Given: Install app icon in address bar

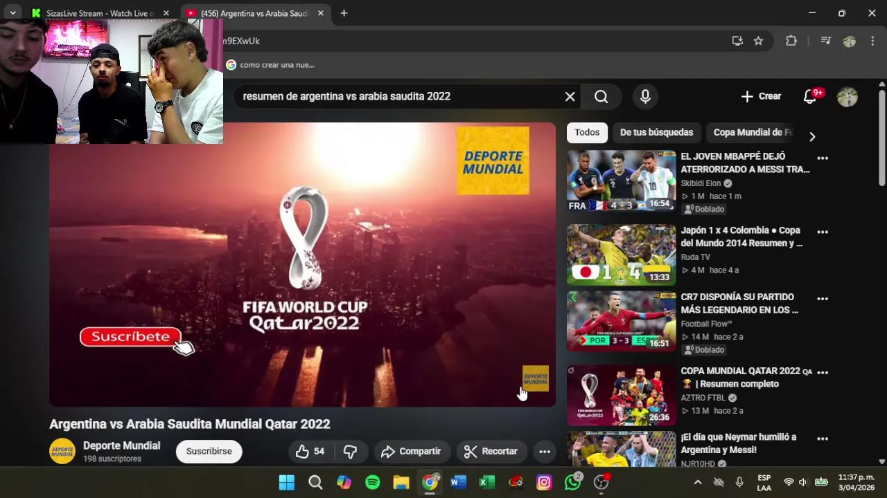Looking at the screenshot, I should (737, 41).
